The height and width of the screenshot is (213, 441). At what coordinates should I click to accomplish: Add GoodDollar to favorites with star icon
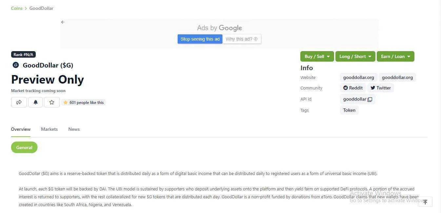click(x=52, y=102)
